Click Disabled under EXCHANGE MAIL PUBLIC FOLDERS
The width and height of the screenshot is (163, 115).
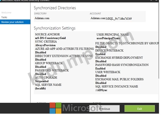pos(101,83)
